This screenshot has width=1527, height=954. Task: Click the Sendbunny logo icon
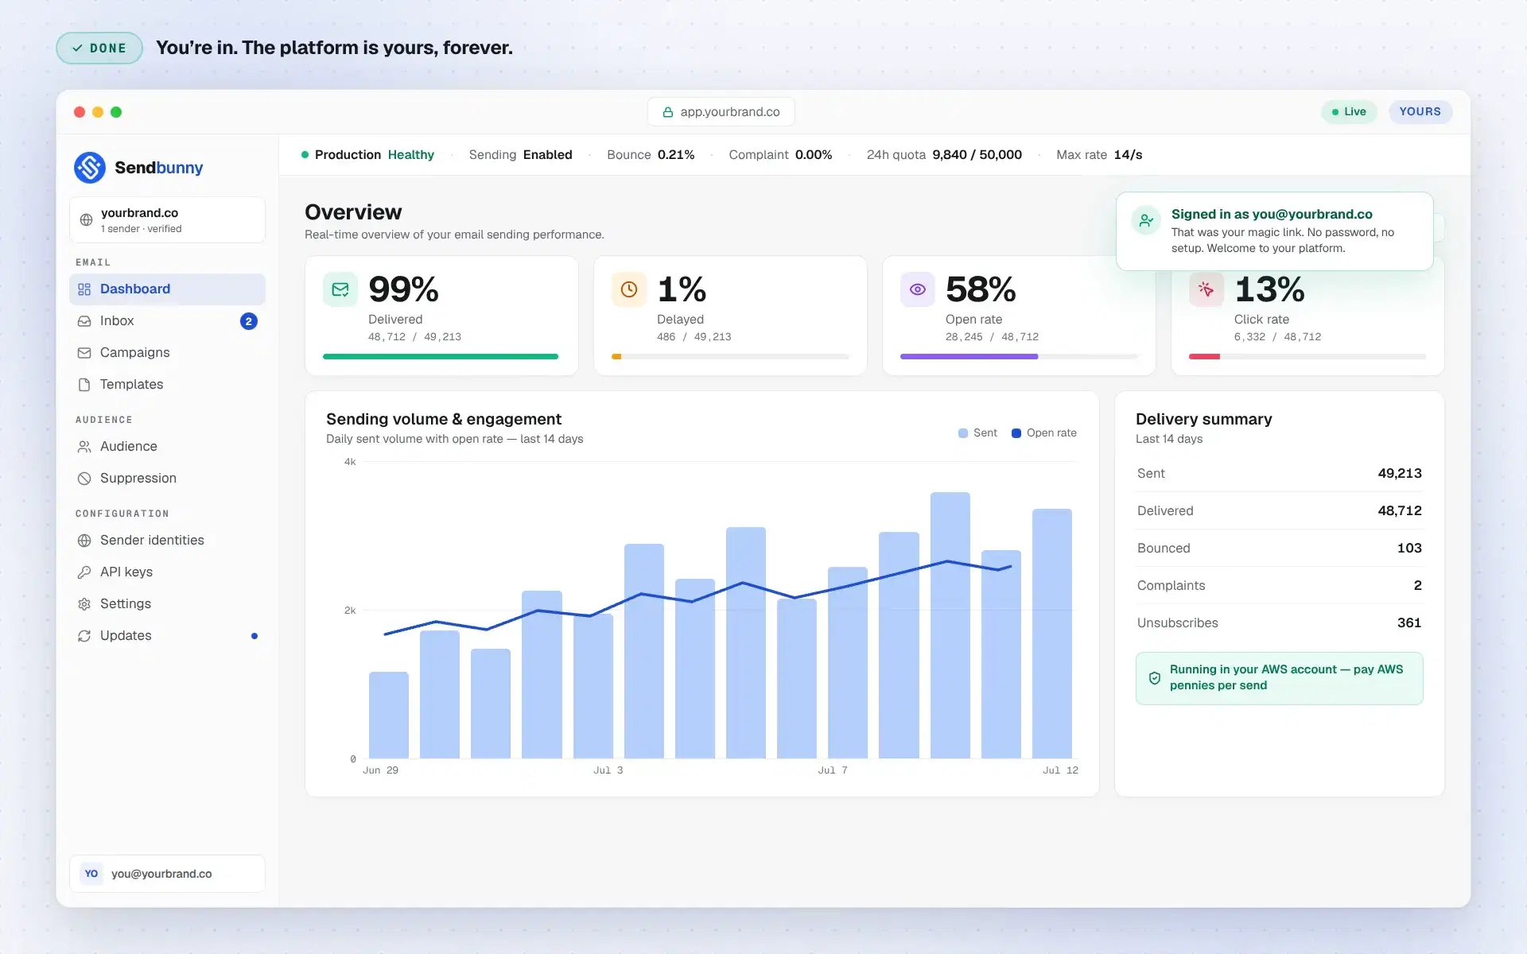tap(90, 168)
